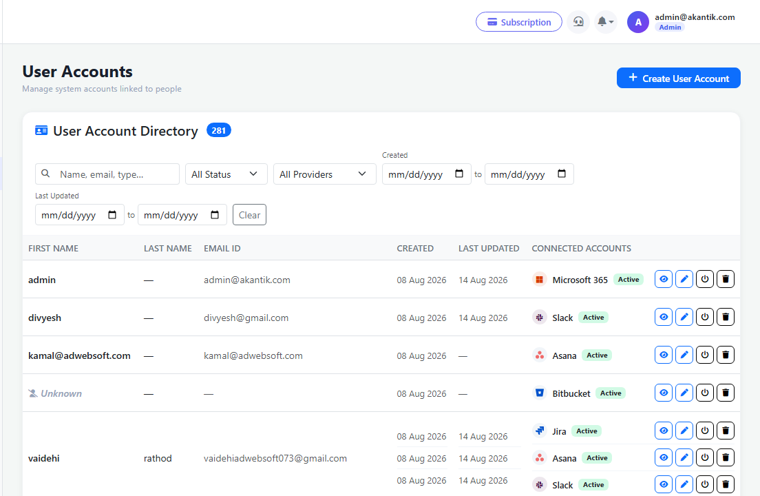Viewport: 760px width, 496px height.
Task: Click the EMAIL ID column header
Action: (x=222, y=248)
